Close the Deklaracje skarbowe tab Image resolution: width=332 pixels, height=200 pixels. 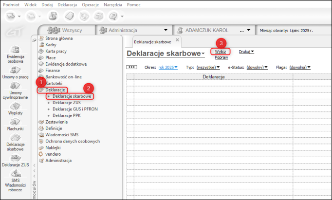click(x=177, y=40)
